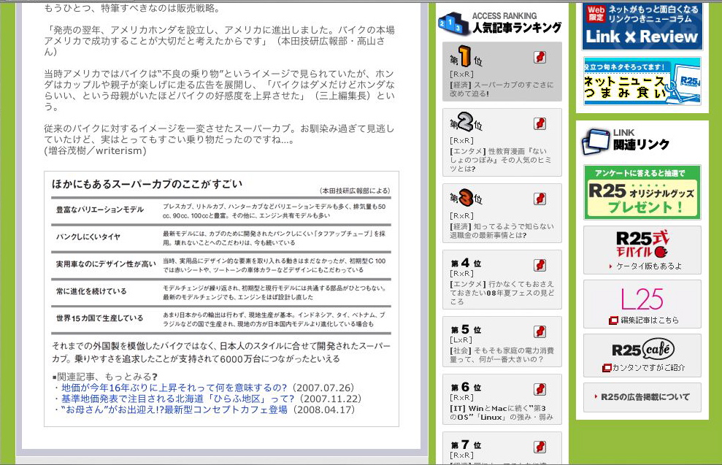Viewport: 722px width, 465px height.
Task: Open the R25 オリジナルグッズ プレゼント banner
Action: pos(642,192)
